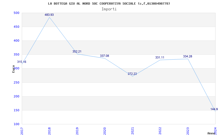
Task: Select the 337.08 data label
Action: (x=105, y=56)
